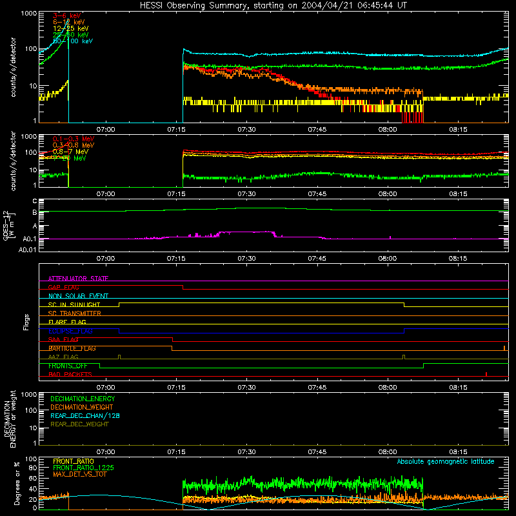516x516 pixels.
Task: Click the C tick label on GOES-12 axis
Action: (35, 201)
